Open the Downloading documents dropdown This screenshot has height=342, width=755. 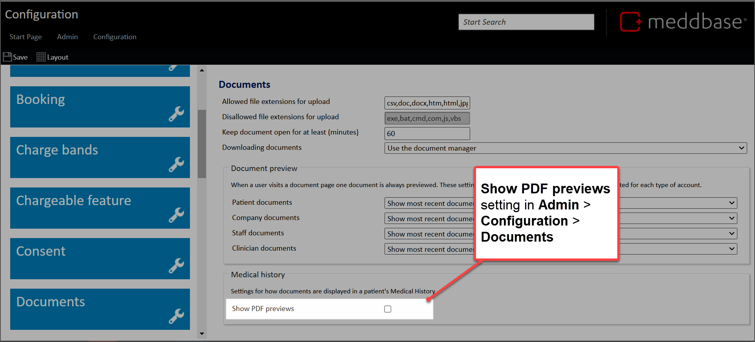coord(565,148)
